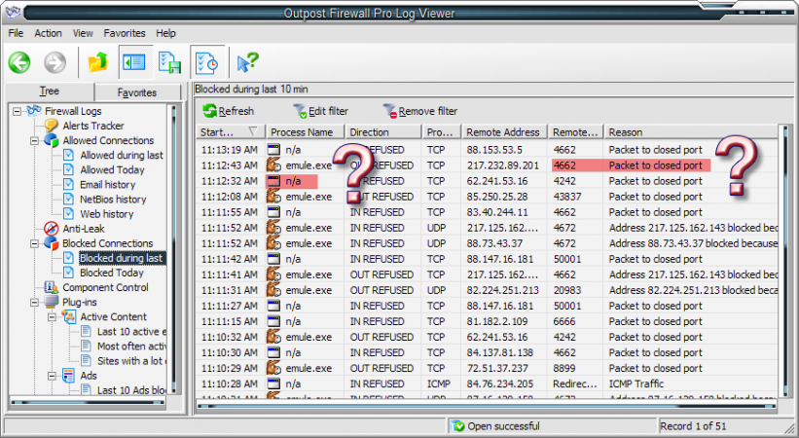Click the Plug-ins computer icon
The height and width of the screenshot is (438, 799).
coord(51,302)
